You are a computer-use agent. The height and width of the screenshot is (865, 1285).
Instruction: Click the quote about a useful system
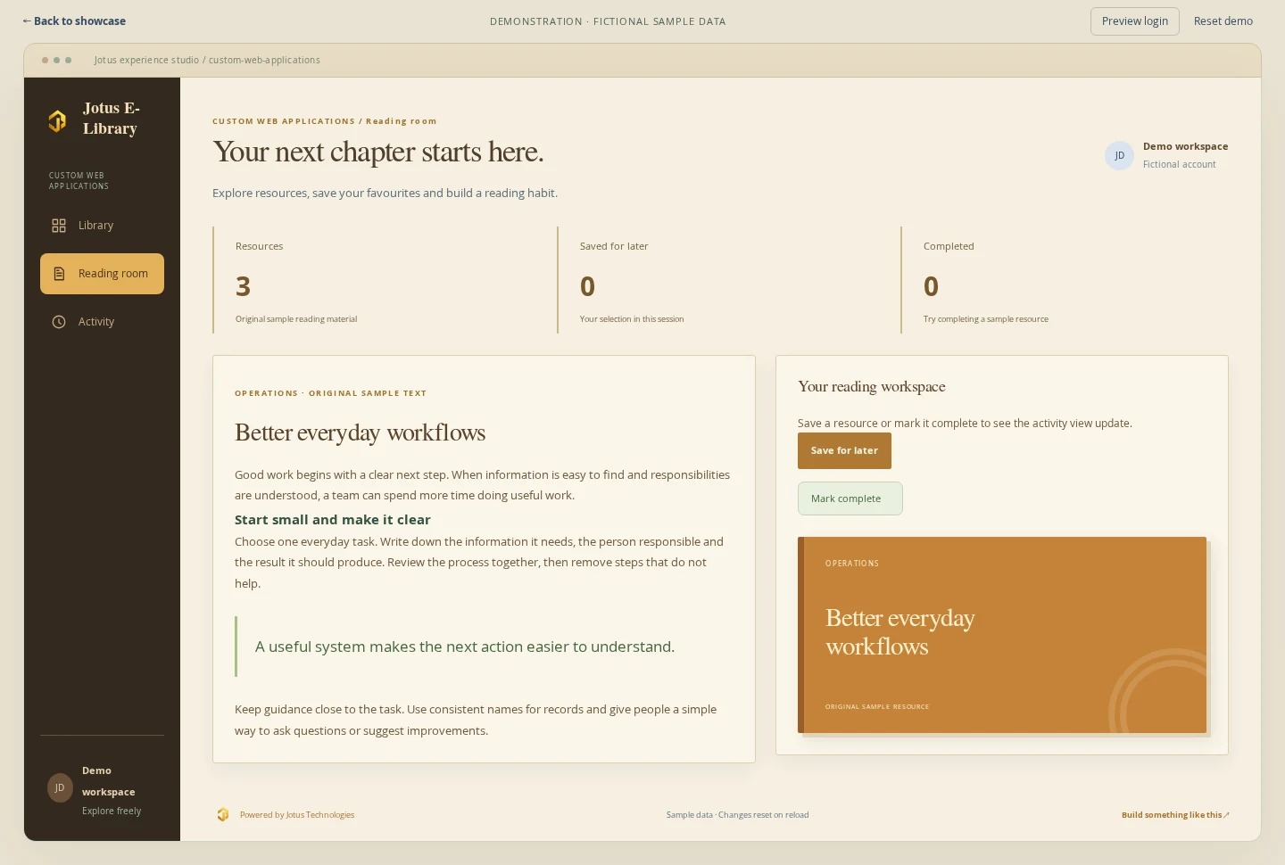pyautogui.click(x=465, y=647)
